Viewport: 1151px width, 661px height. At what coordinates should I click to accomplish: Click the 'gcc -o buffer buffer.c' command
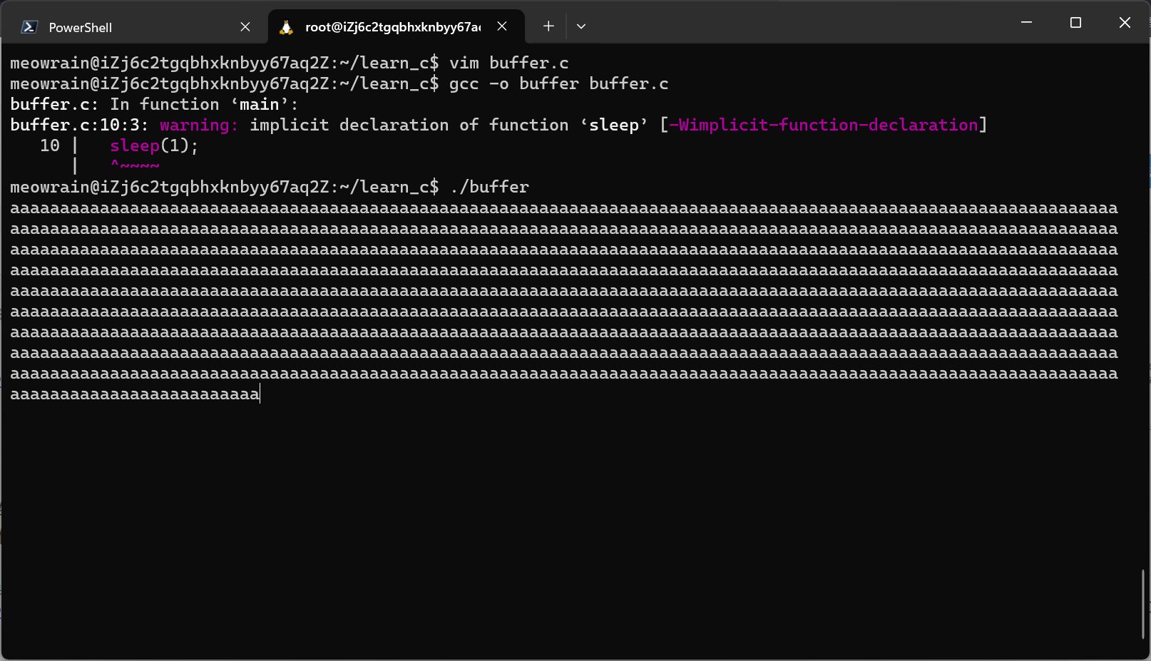coord(558,83)
